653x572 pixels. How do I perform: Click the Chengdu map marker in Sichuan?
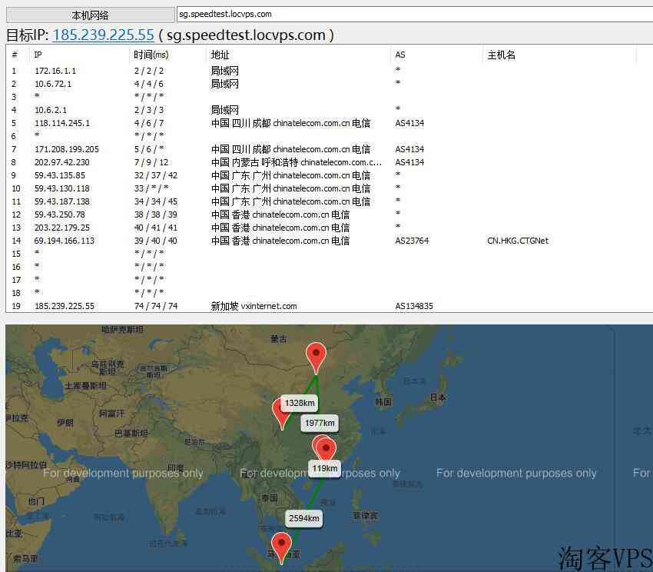(x=282, y=411)
